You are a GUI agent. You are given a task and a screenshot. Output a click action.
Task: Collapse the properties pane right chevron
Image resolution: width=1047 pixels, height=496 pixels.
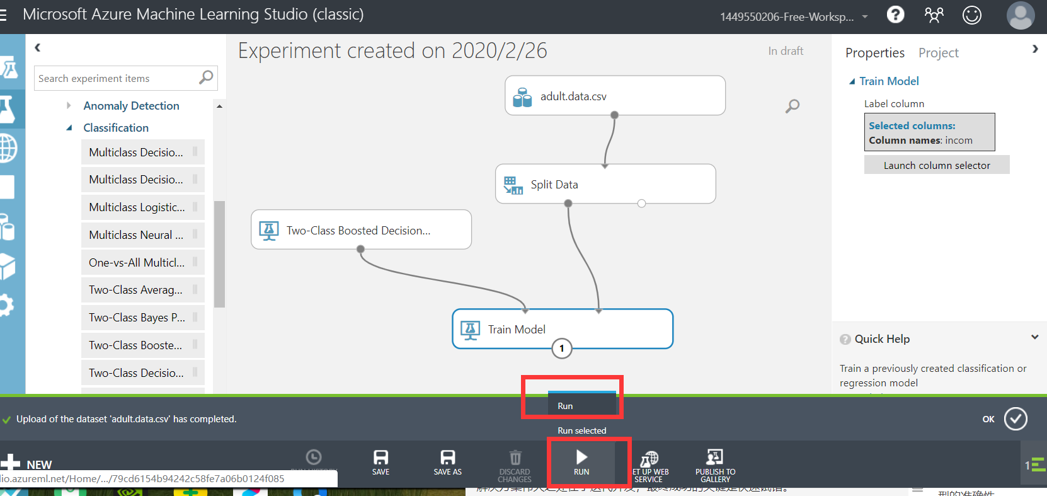click(1034, 49)
